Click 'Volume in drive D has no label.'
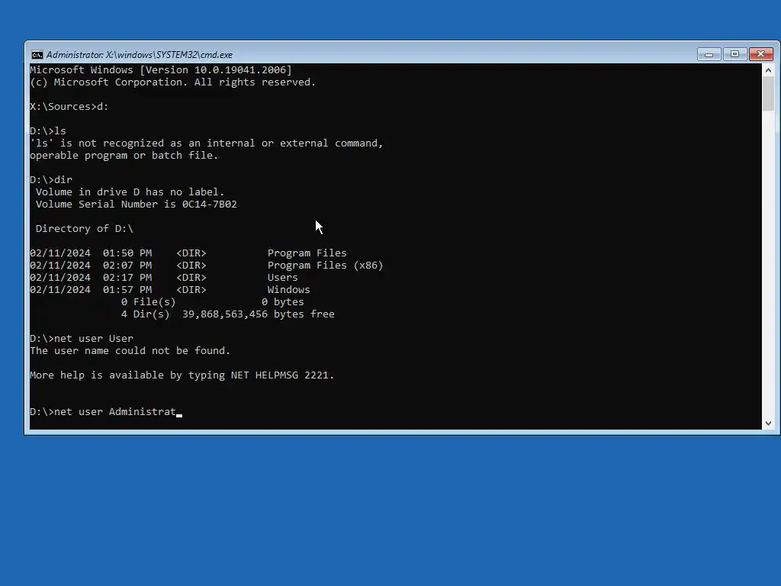781x586 pixels. click(130, 192)
